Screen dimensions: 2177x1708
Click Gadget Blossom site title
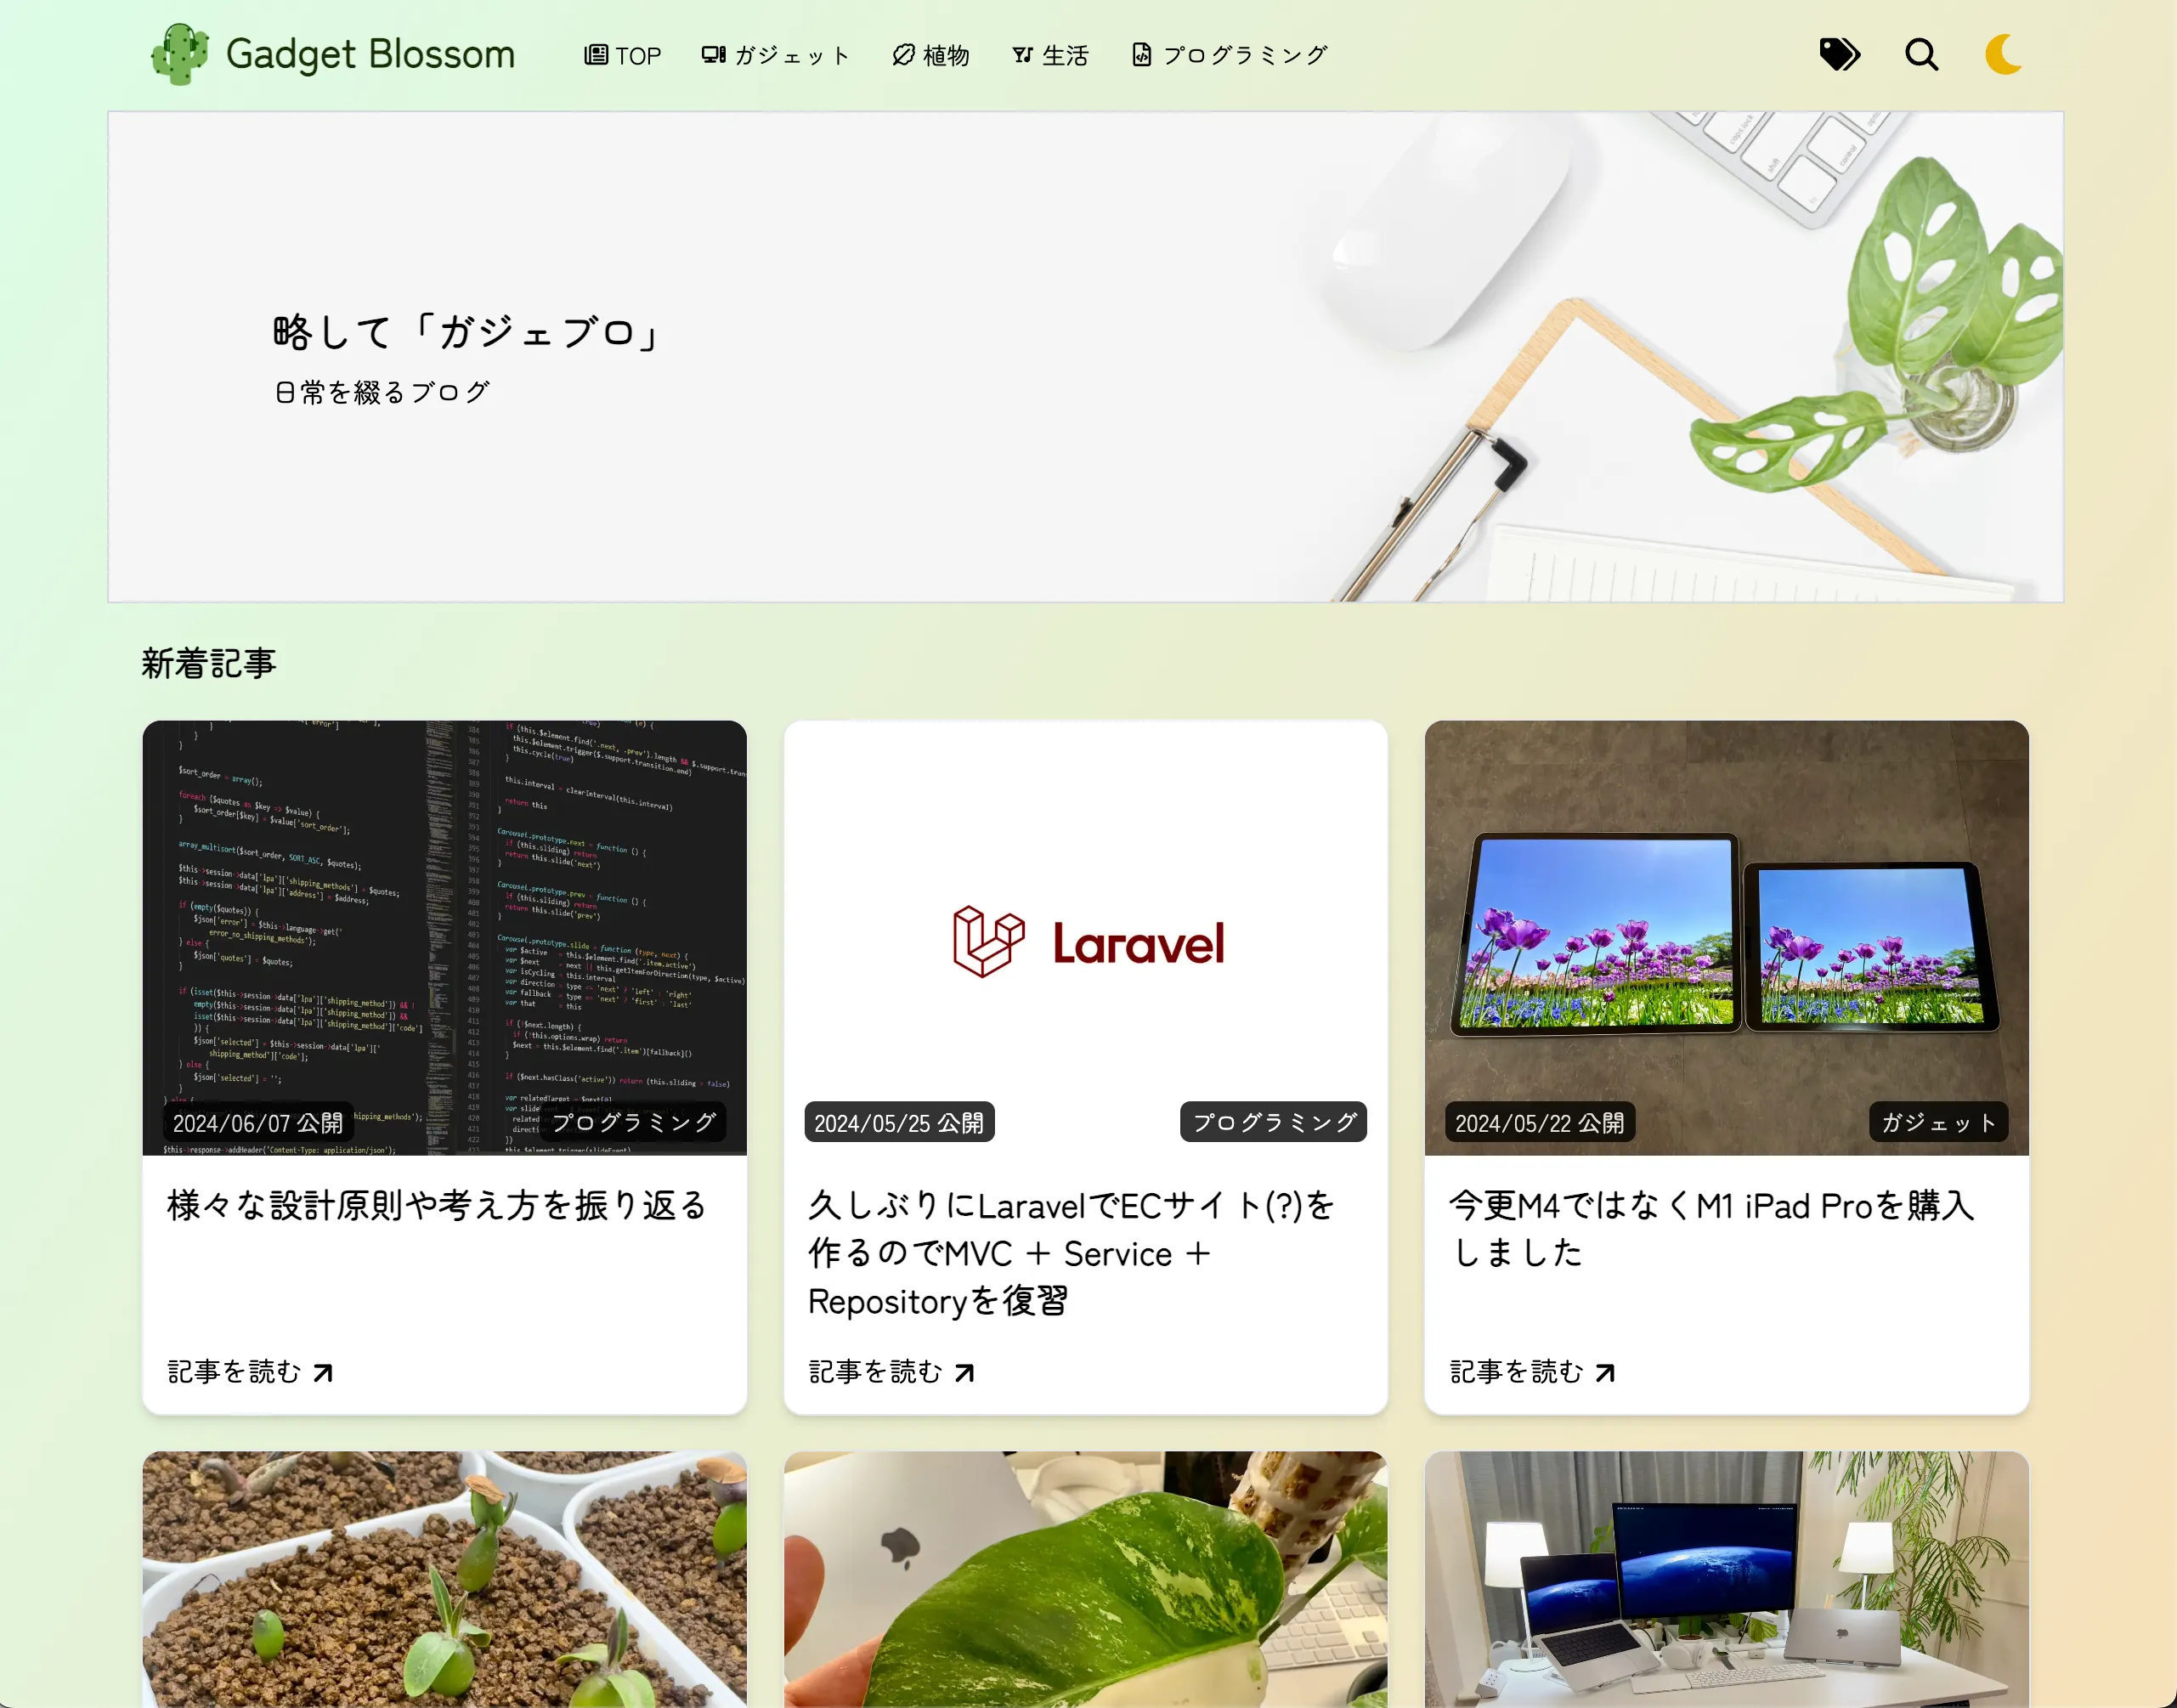click(x=370, y=54)
